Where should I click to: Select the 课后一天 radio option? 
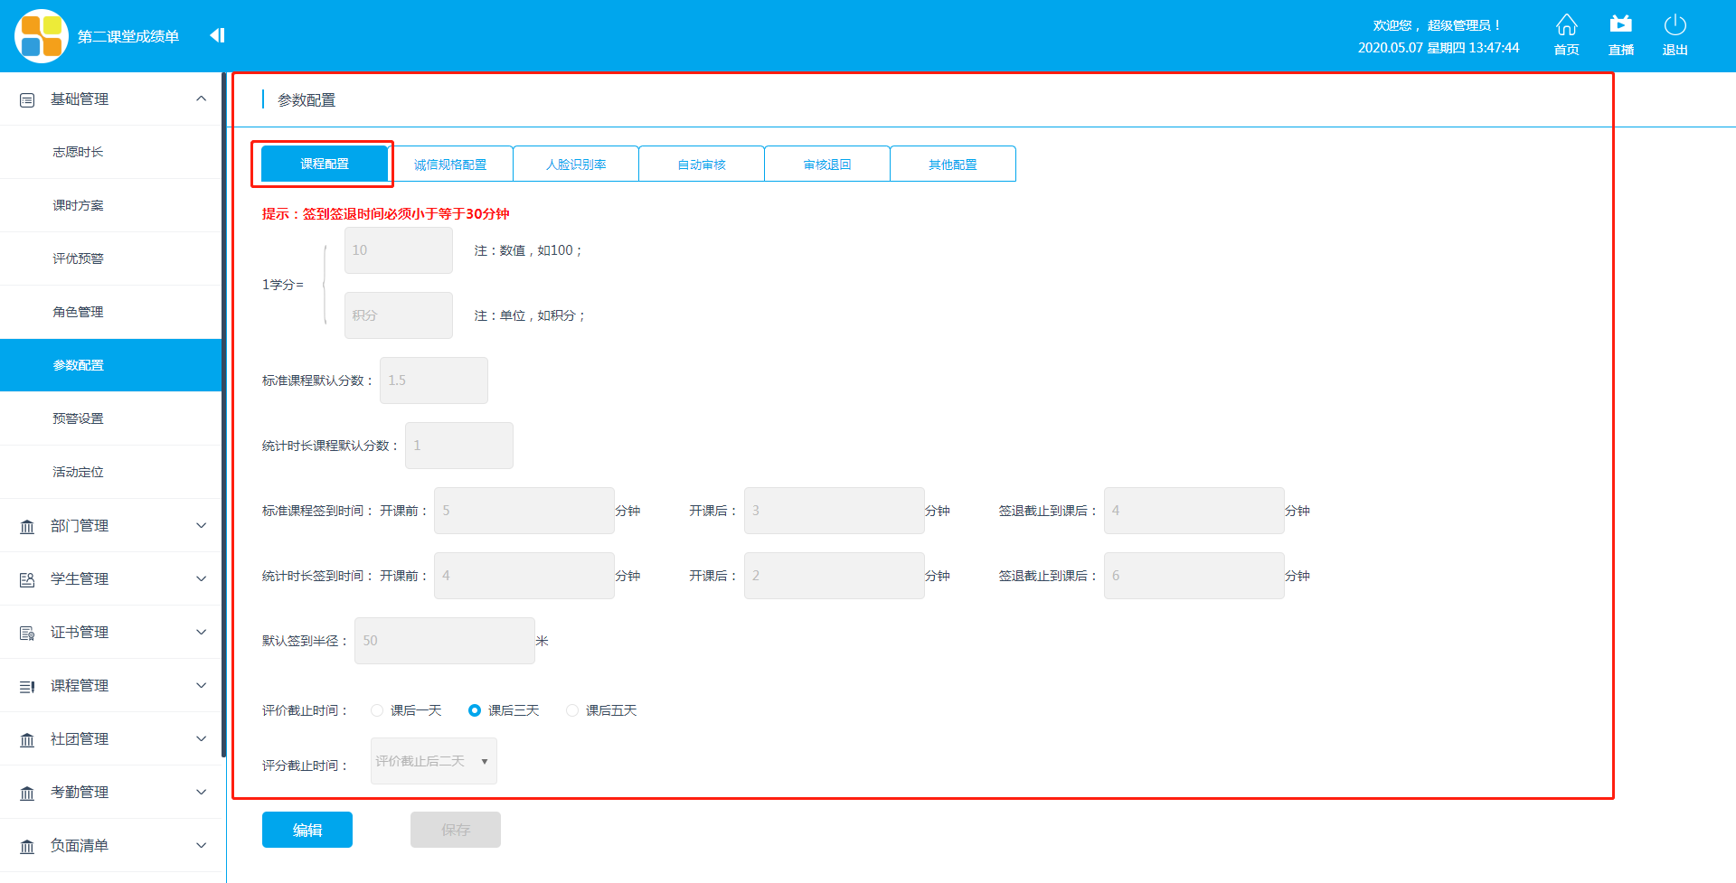click(x=377, y=710)
